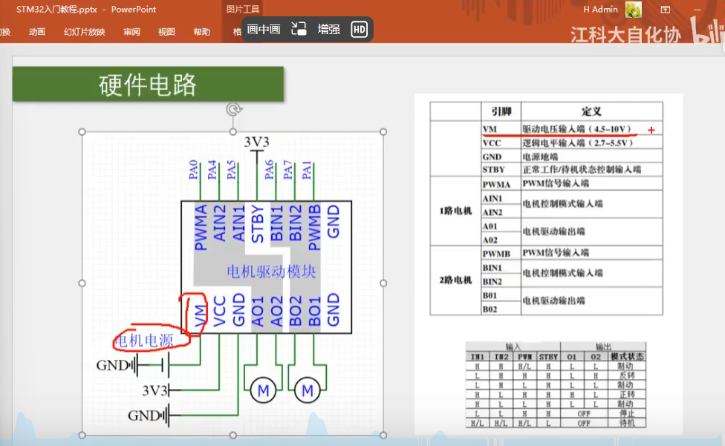
Task: Click the 增强 enhance button
Action: pyautogui.click(x=329, y=30)
